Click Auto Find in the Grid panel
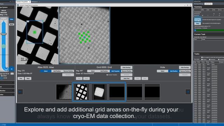 [126, 78]
